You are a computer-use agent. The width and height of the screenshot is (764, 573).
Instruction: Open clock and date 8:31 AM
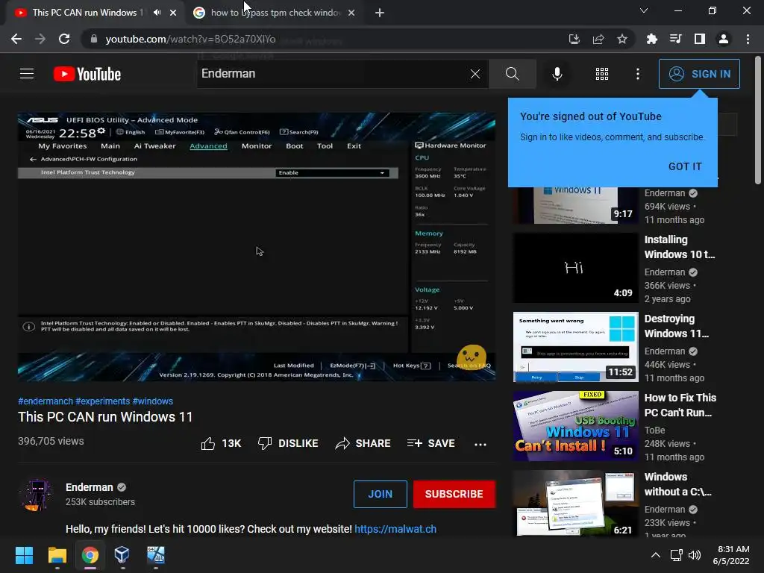click(x=731, y=555)
